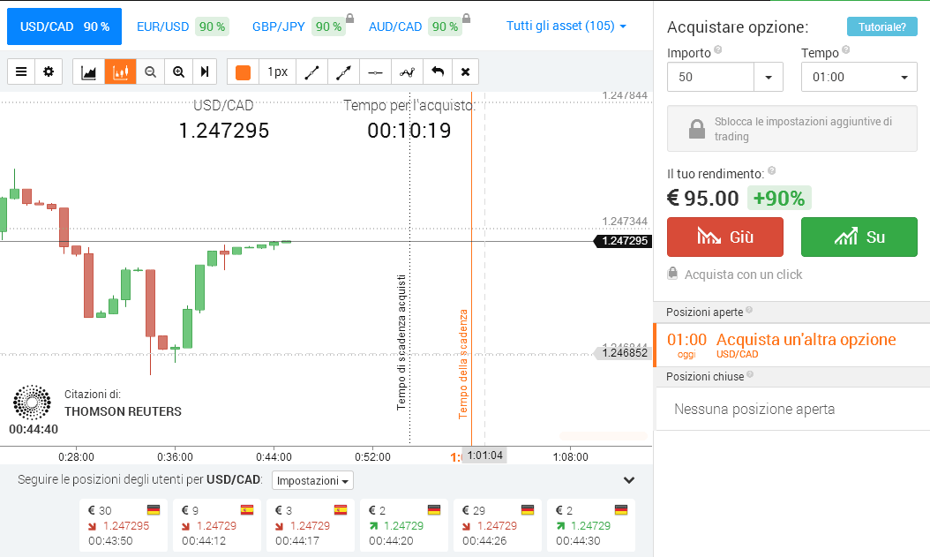
Task: Click the Posizioni chiuse header
Action: pyautogui.click(x=791, y=377)
